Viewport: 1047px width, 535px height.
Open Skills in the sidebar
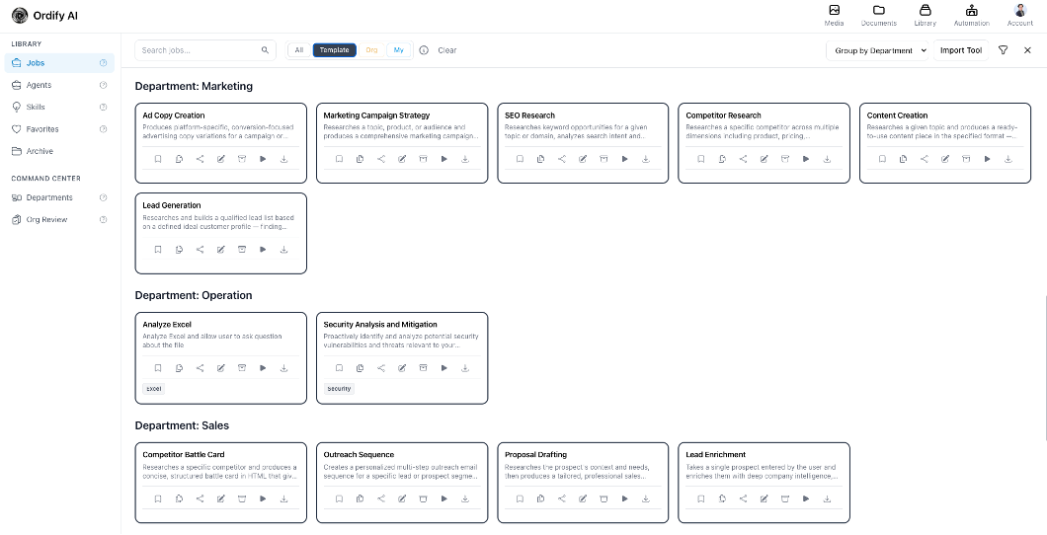pyautogui.click(x=59, y=108)
